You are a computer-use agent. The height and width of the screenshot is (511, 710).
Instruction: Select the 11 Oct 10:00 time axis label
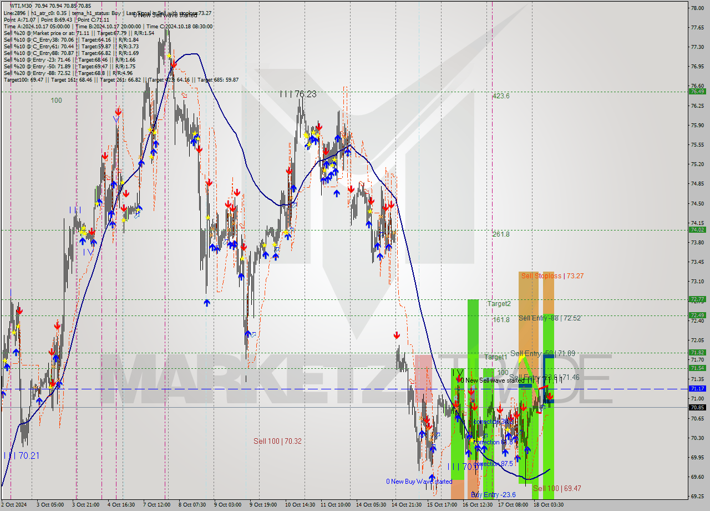coord(336,505)
